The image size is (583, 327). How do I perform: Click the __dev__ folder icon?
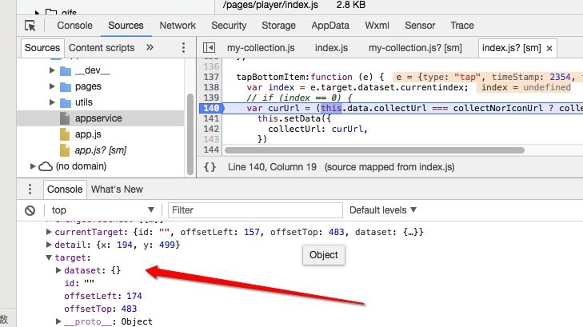click(66, 70)
